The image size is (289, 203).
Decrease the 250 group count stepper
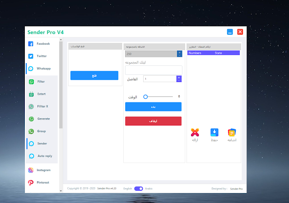pos(180,55)
